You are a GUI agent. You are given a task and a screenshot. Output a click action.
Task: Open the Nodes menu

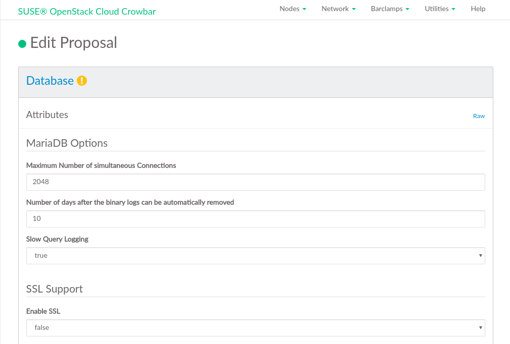point(293,9)
